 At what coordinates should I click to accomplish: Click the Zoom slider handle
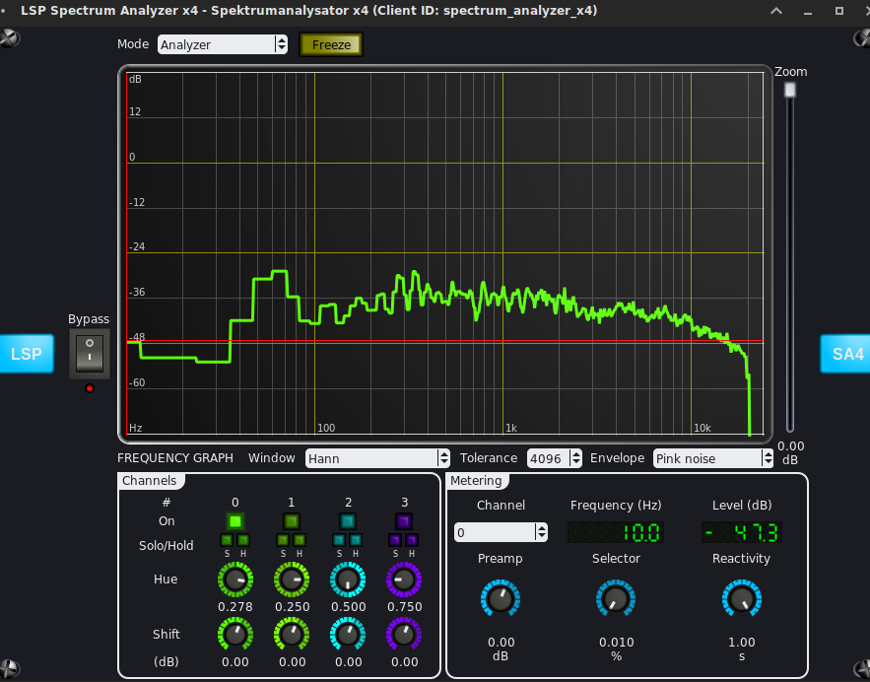tap(789, 91)
